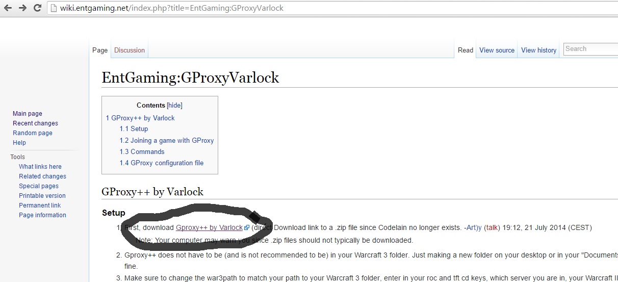Hide the Contents table via [hide]
This screenshot has height=282, width=618.
click(x=174, y=105)
